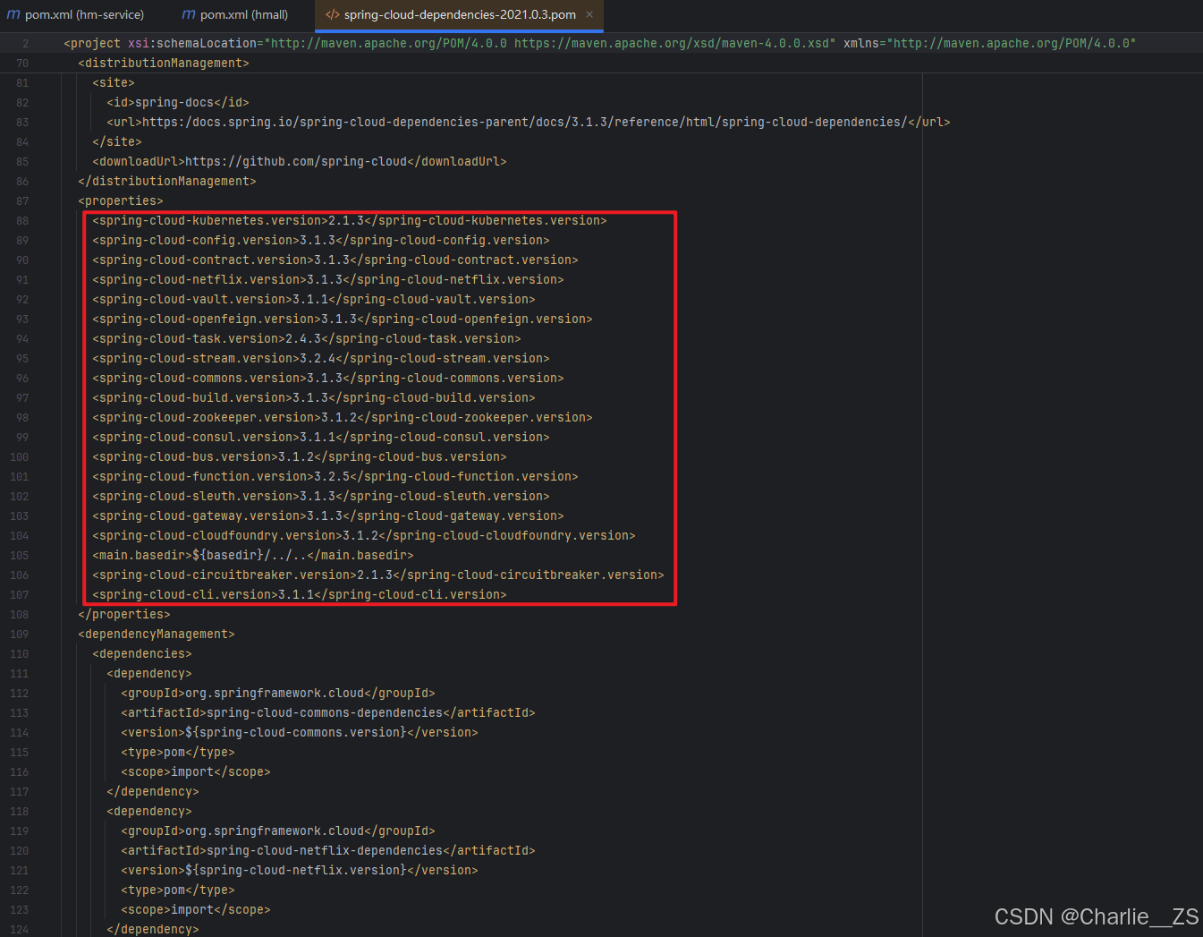Click spring-cloud-cloudfoundry.version line

click(364, 535)
